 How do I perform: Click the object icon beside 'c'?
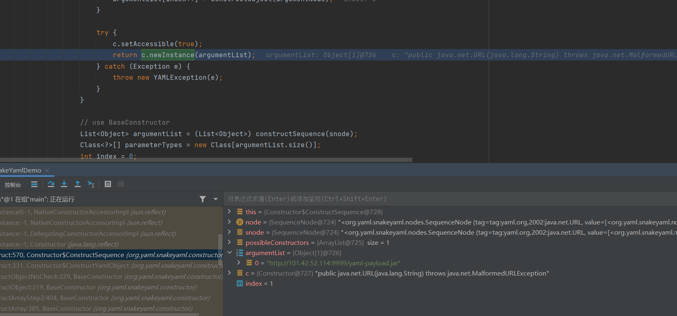pyautogui.click(x=240, y=273)
